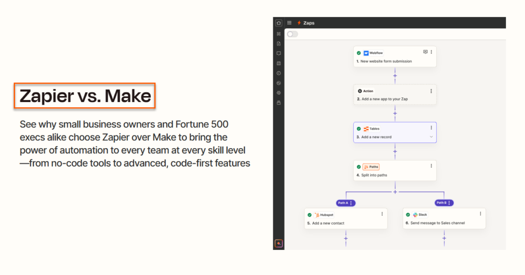Select the Paths app badge

(x=371, y=167)
